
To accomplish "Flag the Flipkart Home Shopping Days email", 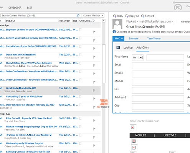I will coord(94,129).
